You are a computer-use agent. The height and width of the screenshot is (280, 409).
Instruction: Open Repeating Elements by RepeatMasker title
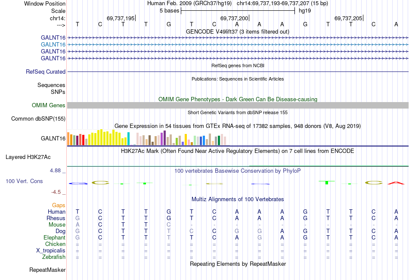click(238, 264)
